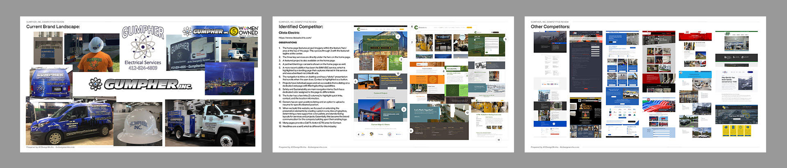Open the tall dark navy competitor screenshot
Viewport: 787px width, 168px height.
click(x=586, y=61)
